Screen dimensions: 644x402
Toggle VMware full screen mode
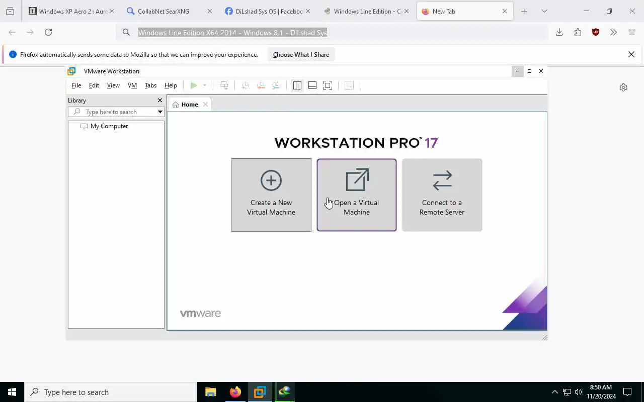pos(328,85)
